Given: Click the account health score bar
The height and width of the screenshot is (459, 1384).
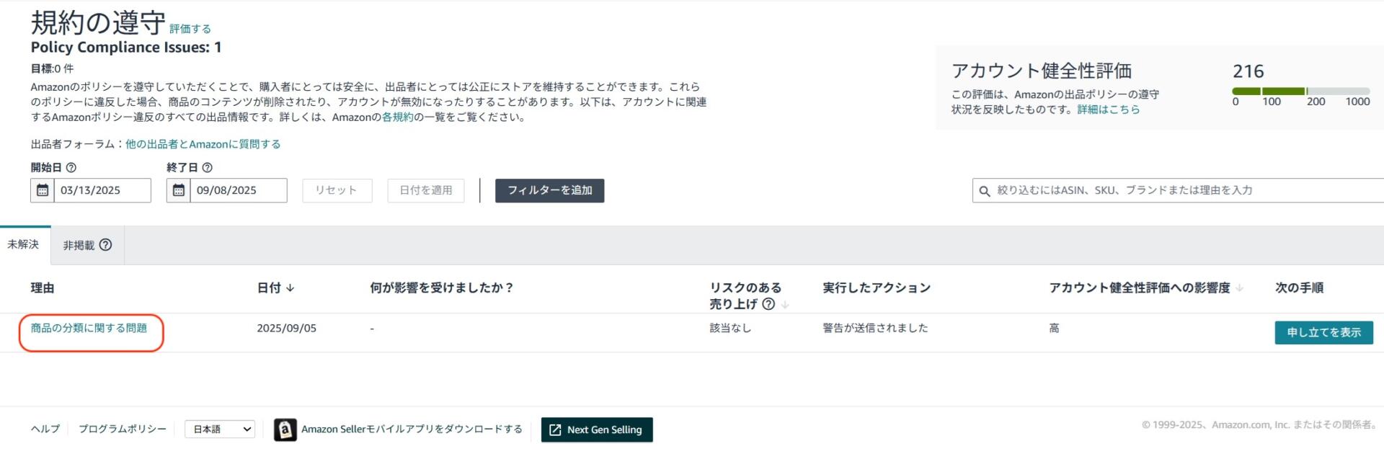Looking at the screenshot, I should pyautogui.click(x=1301, y=92).
